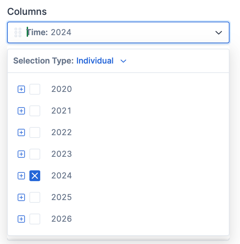Uncheck the selected 2024 checkbox
The height and width of the screenshot is (244, 240).
(35, 176)
